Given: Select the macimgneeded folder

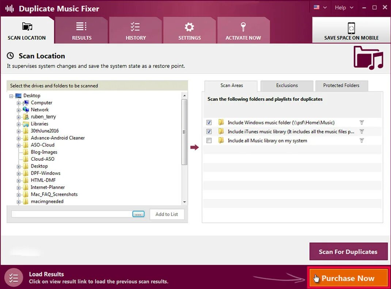Looking at the screenshot, I should point(47,201).
